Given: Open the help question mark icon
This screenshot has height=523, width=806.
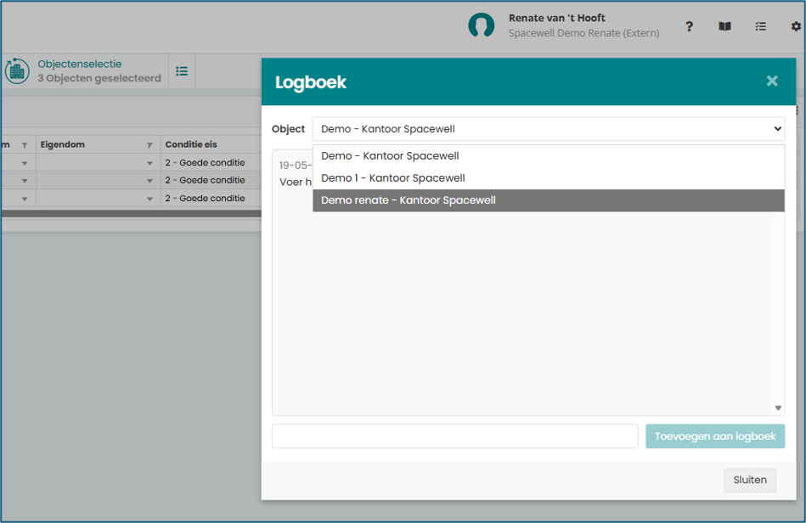Looking at the screenshot, I should click(x=689, y=26).
